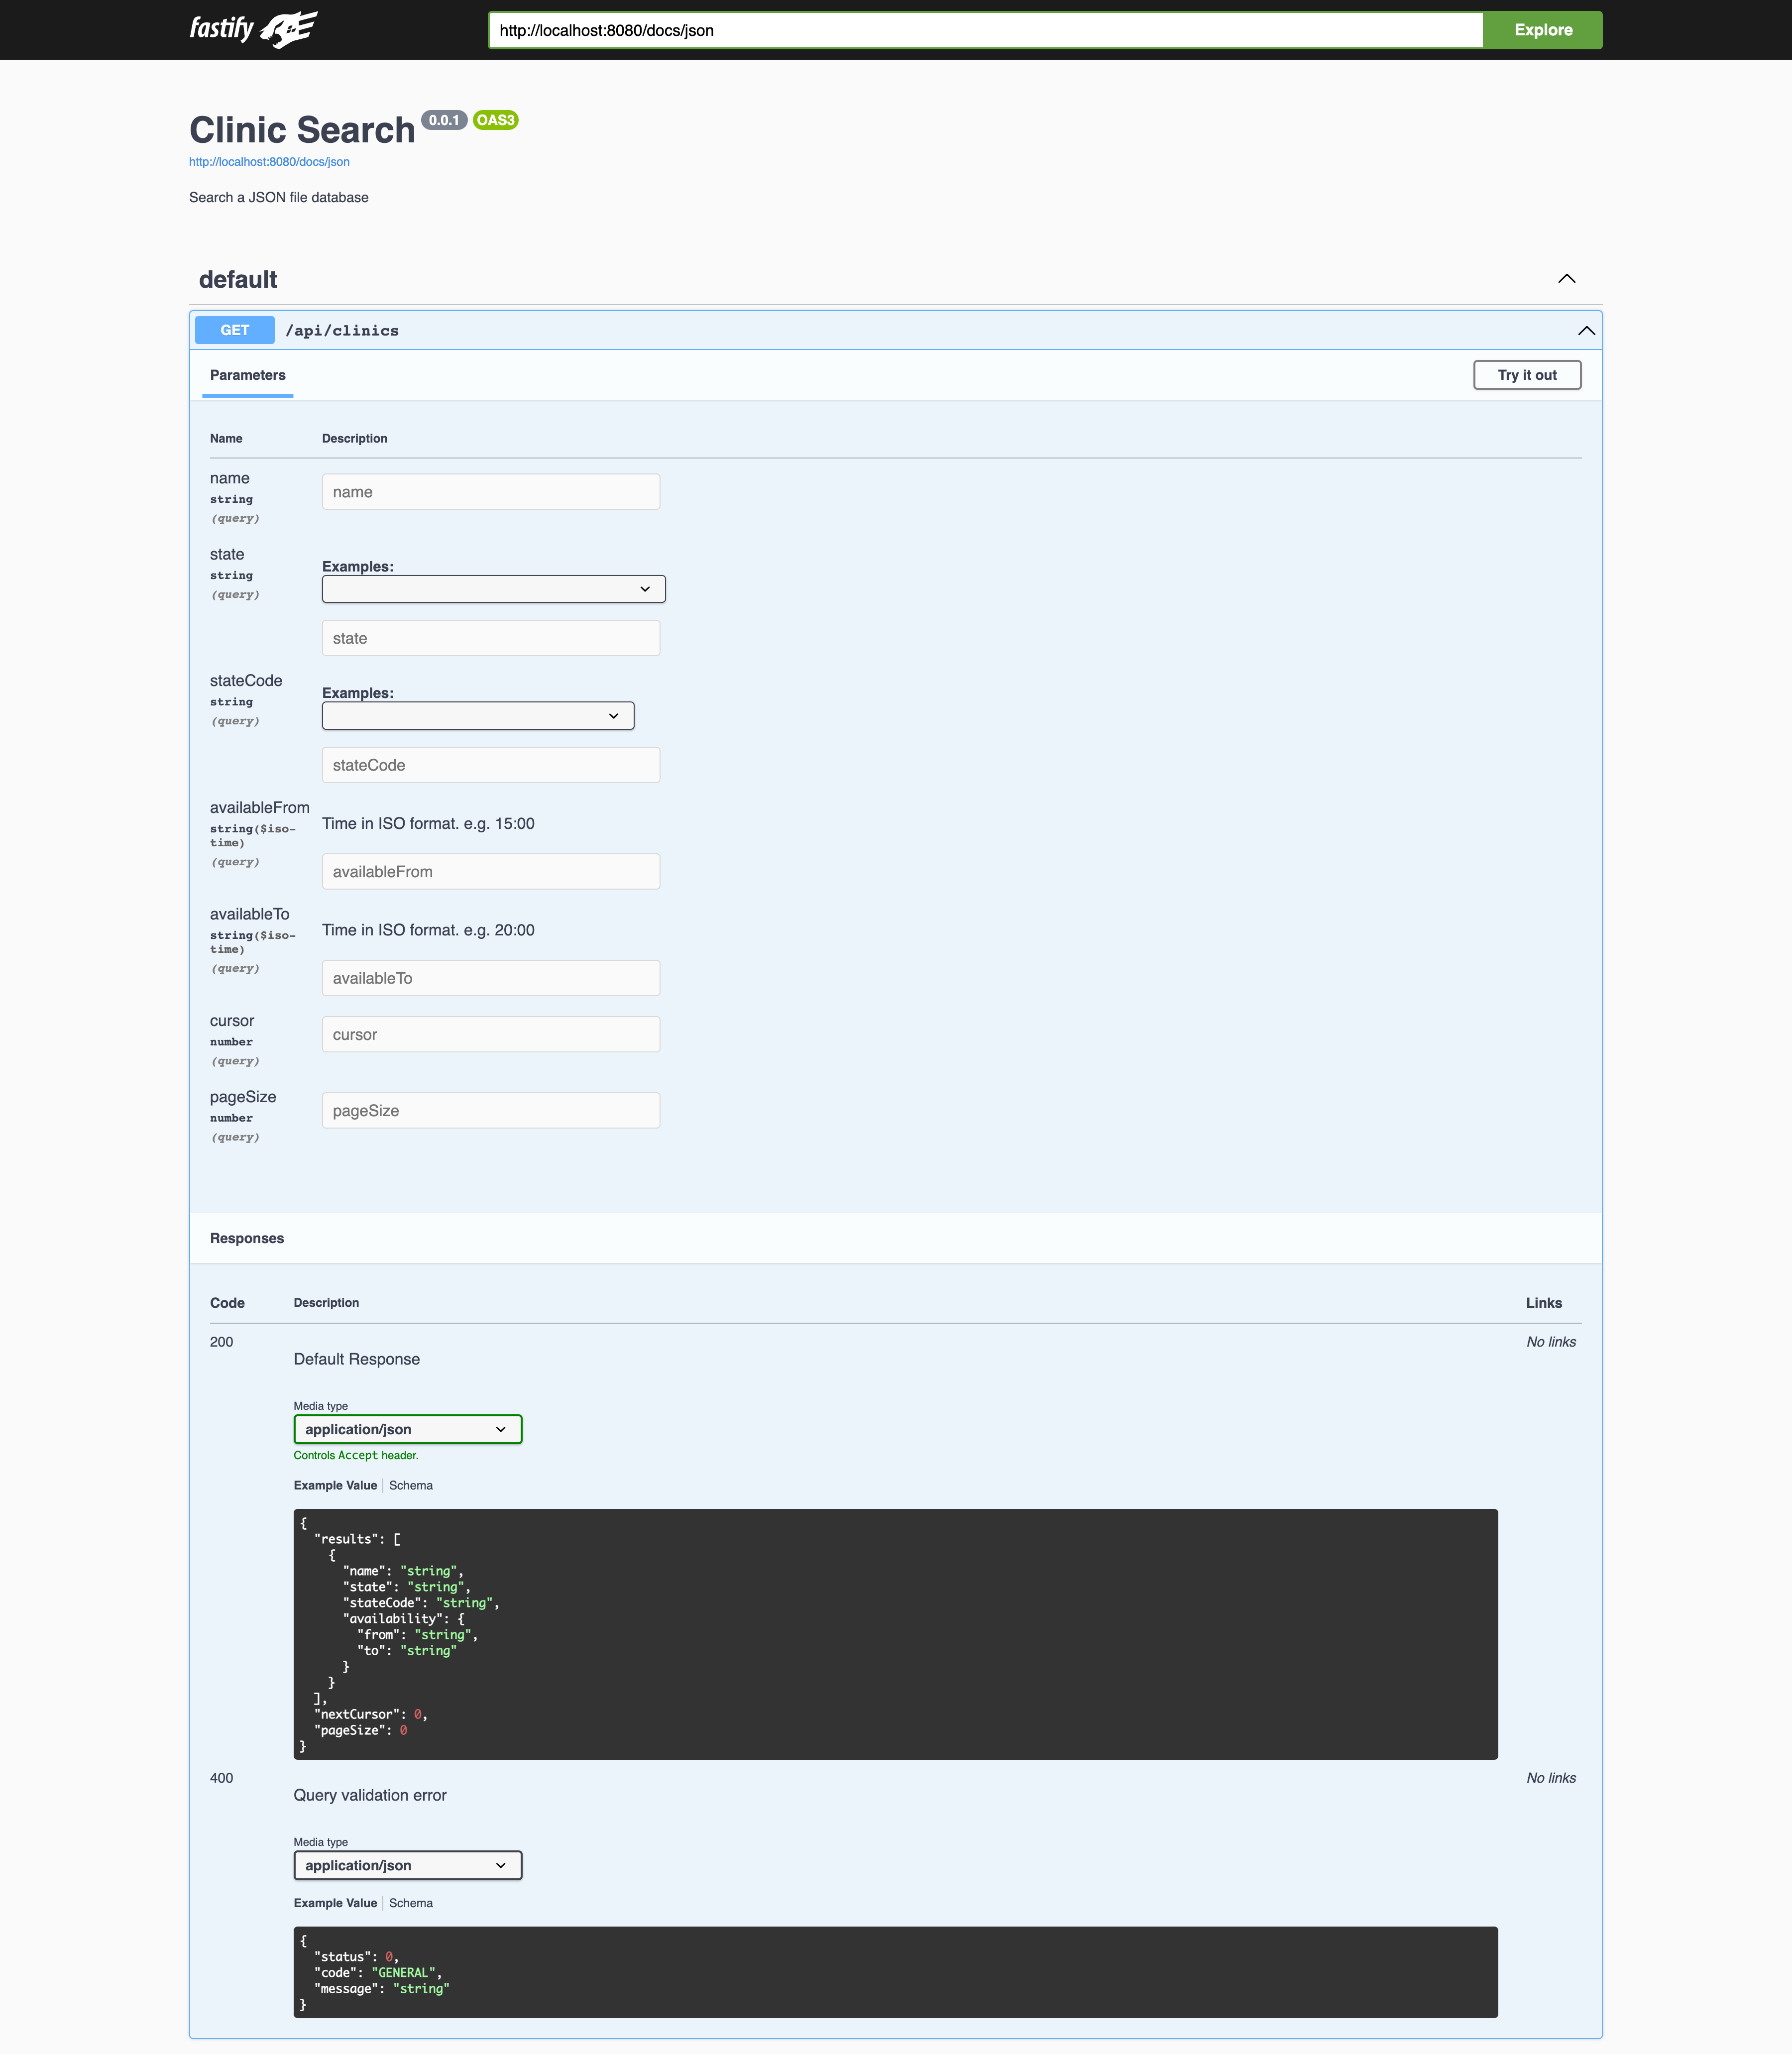Open the state Examples dropdown
The image size is (1792, 2054).
pyautogui.click(x=493, y=589)
